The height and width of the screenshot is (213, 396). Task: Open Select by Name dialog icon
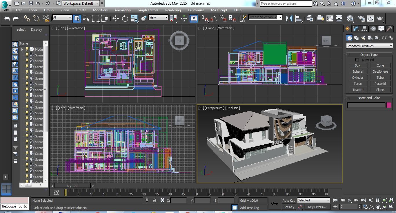pyautogui.click(x=86, y=19)
